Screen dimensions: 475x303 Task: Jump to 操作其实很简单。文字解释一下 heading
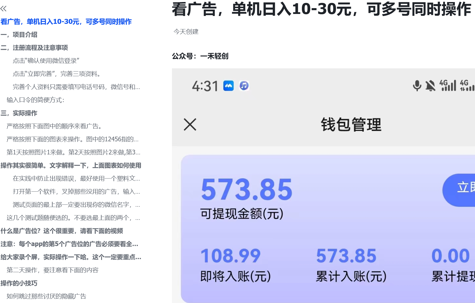tap(71, 165)
